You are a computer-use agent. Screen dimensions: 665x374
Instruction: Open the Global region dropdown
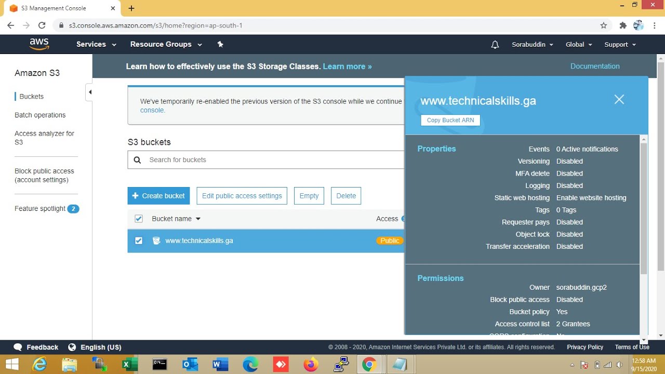point(579,45)
